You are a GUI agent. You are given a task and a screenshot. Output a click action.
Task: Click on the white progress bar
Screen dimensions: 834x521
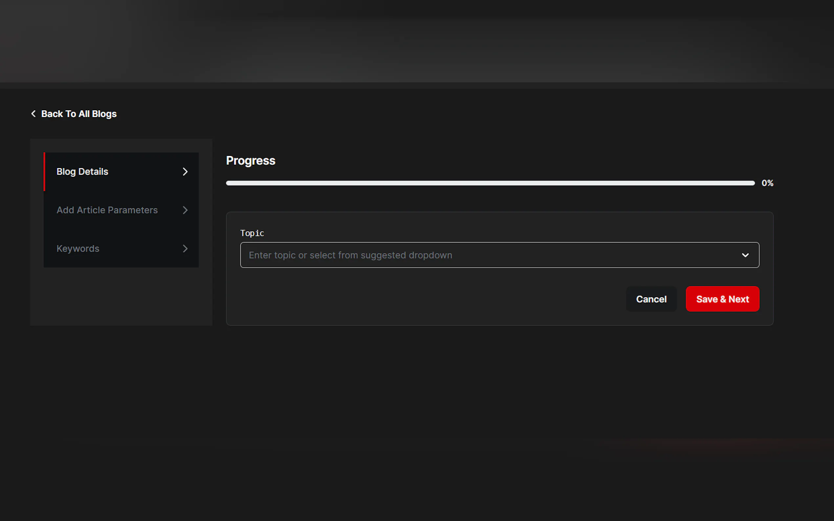click(x=490, y=183)
